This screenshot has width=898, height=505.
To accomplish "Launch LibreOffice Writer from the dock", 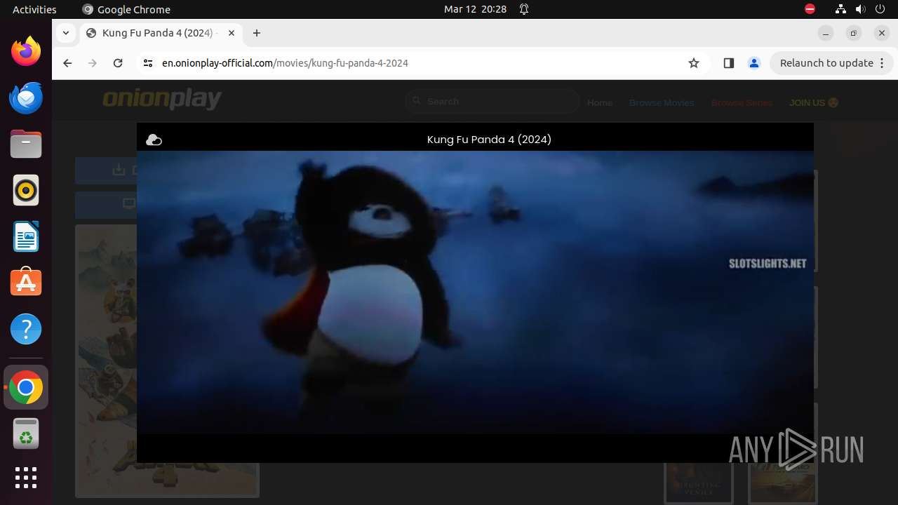I will 26,236.
